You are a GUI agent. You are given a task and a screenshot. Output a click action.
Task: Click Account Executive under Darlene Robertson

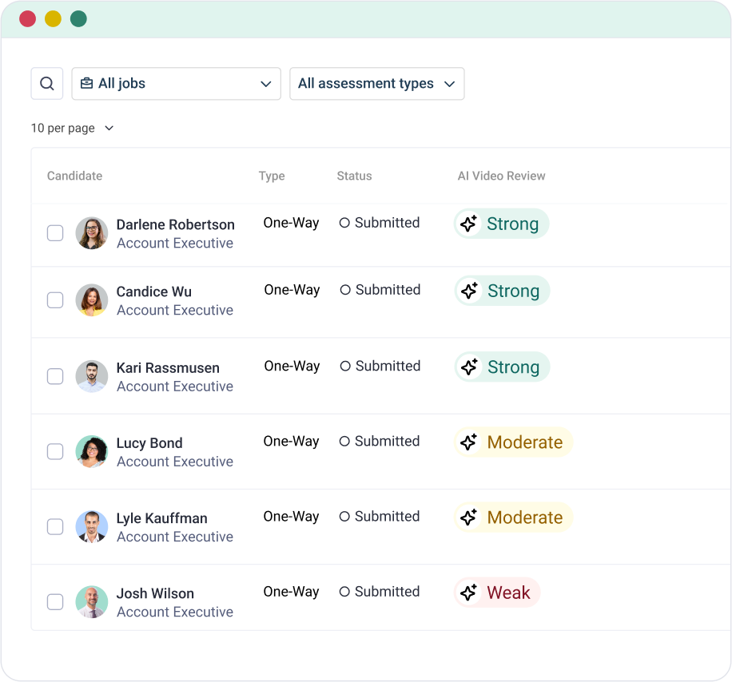click(175, 243)
